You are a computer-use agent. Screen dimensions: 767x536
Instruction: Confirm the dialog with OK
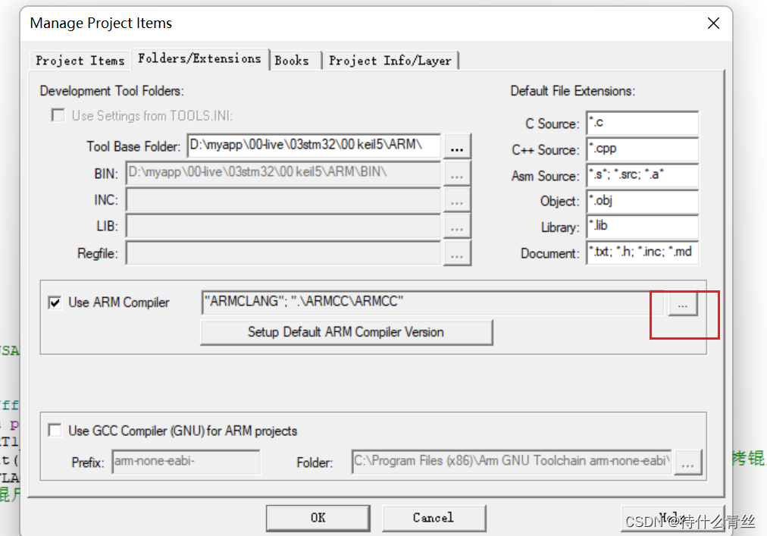point(318,518)
